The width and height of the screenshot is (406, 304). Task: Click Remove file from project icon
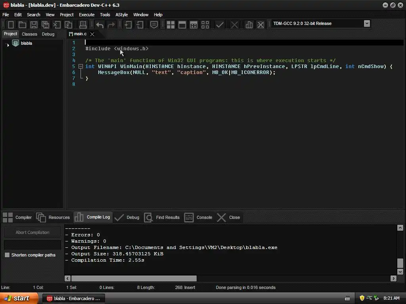pyautogui.click(x=140, y=25)
